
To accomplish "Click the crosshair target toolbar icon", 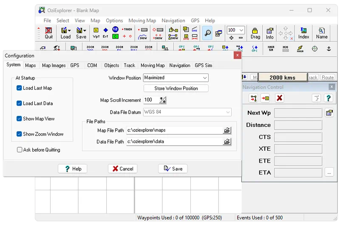I will [314, 48].
